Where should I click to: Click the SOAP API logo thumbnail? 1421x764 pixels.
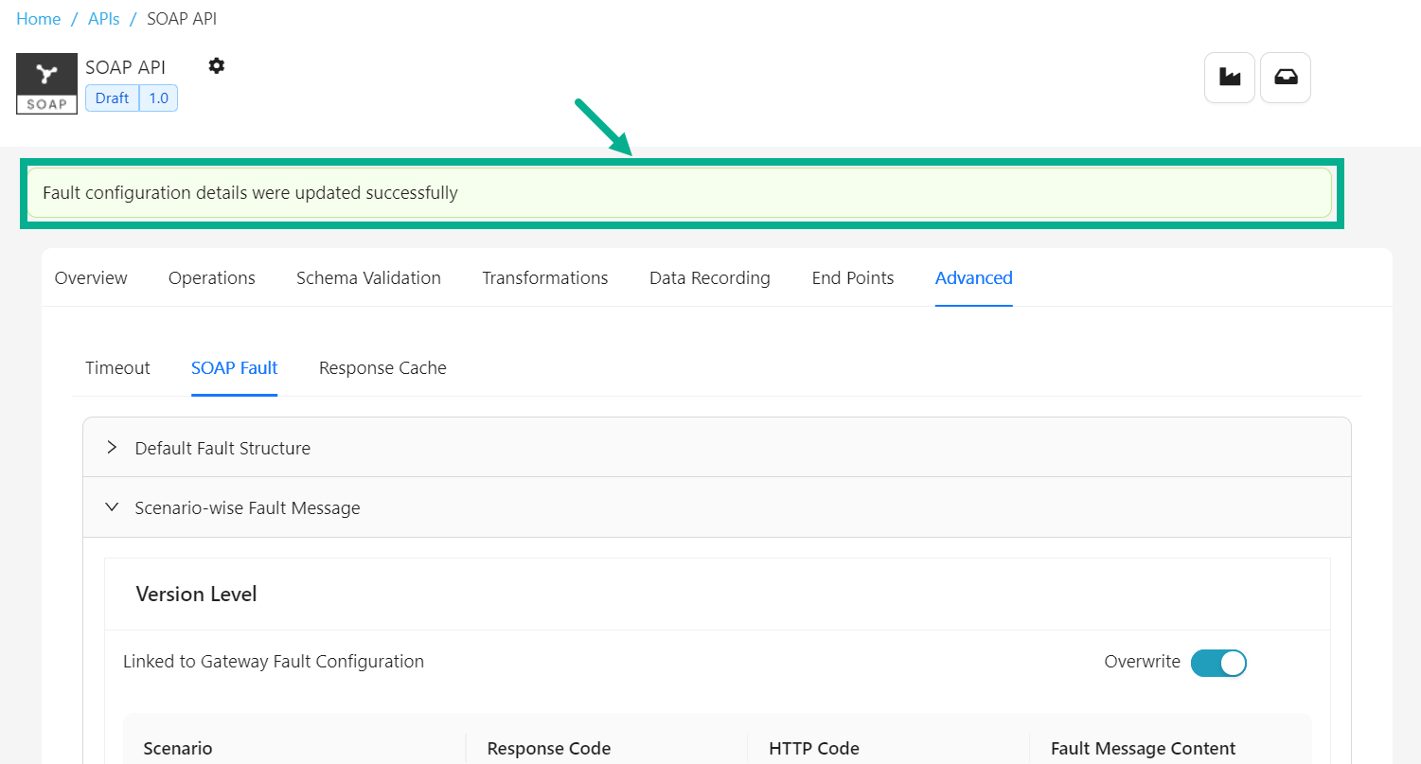tap(46, 83)
